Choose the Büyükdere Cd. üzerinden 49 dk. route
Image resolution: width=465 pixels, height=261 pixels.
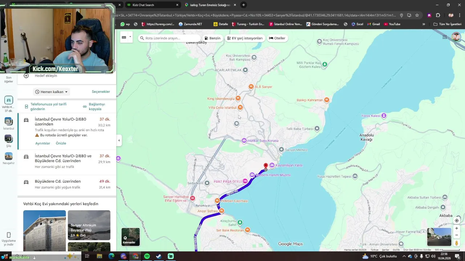point(67,184)
